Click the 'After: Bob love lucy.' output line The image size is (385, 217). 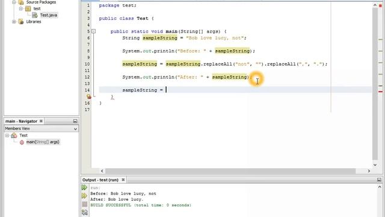[117, 200]
